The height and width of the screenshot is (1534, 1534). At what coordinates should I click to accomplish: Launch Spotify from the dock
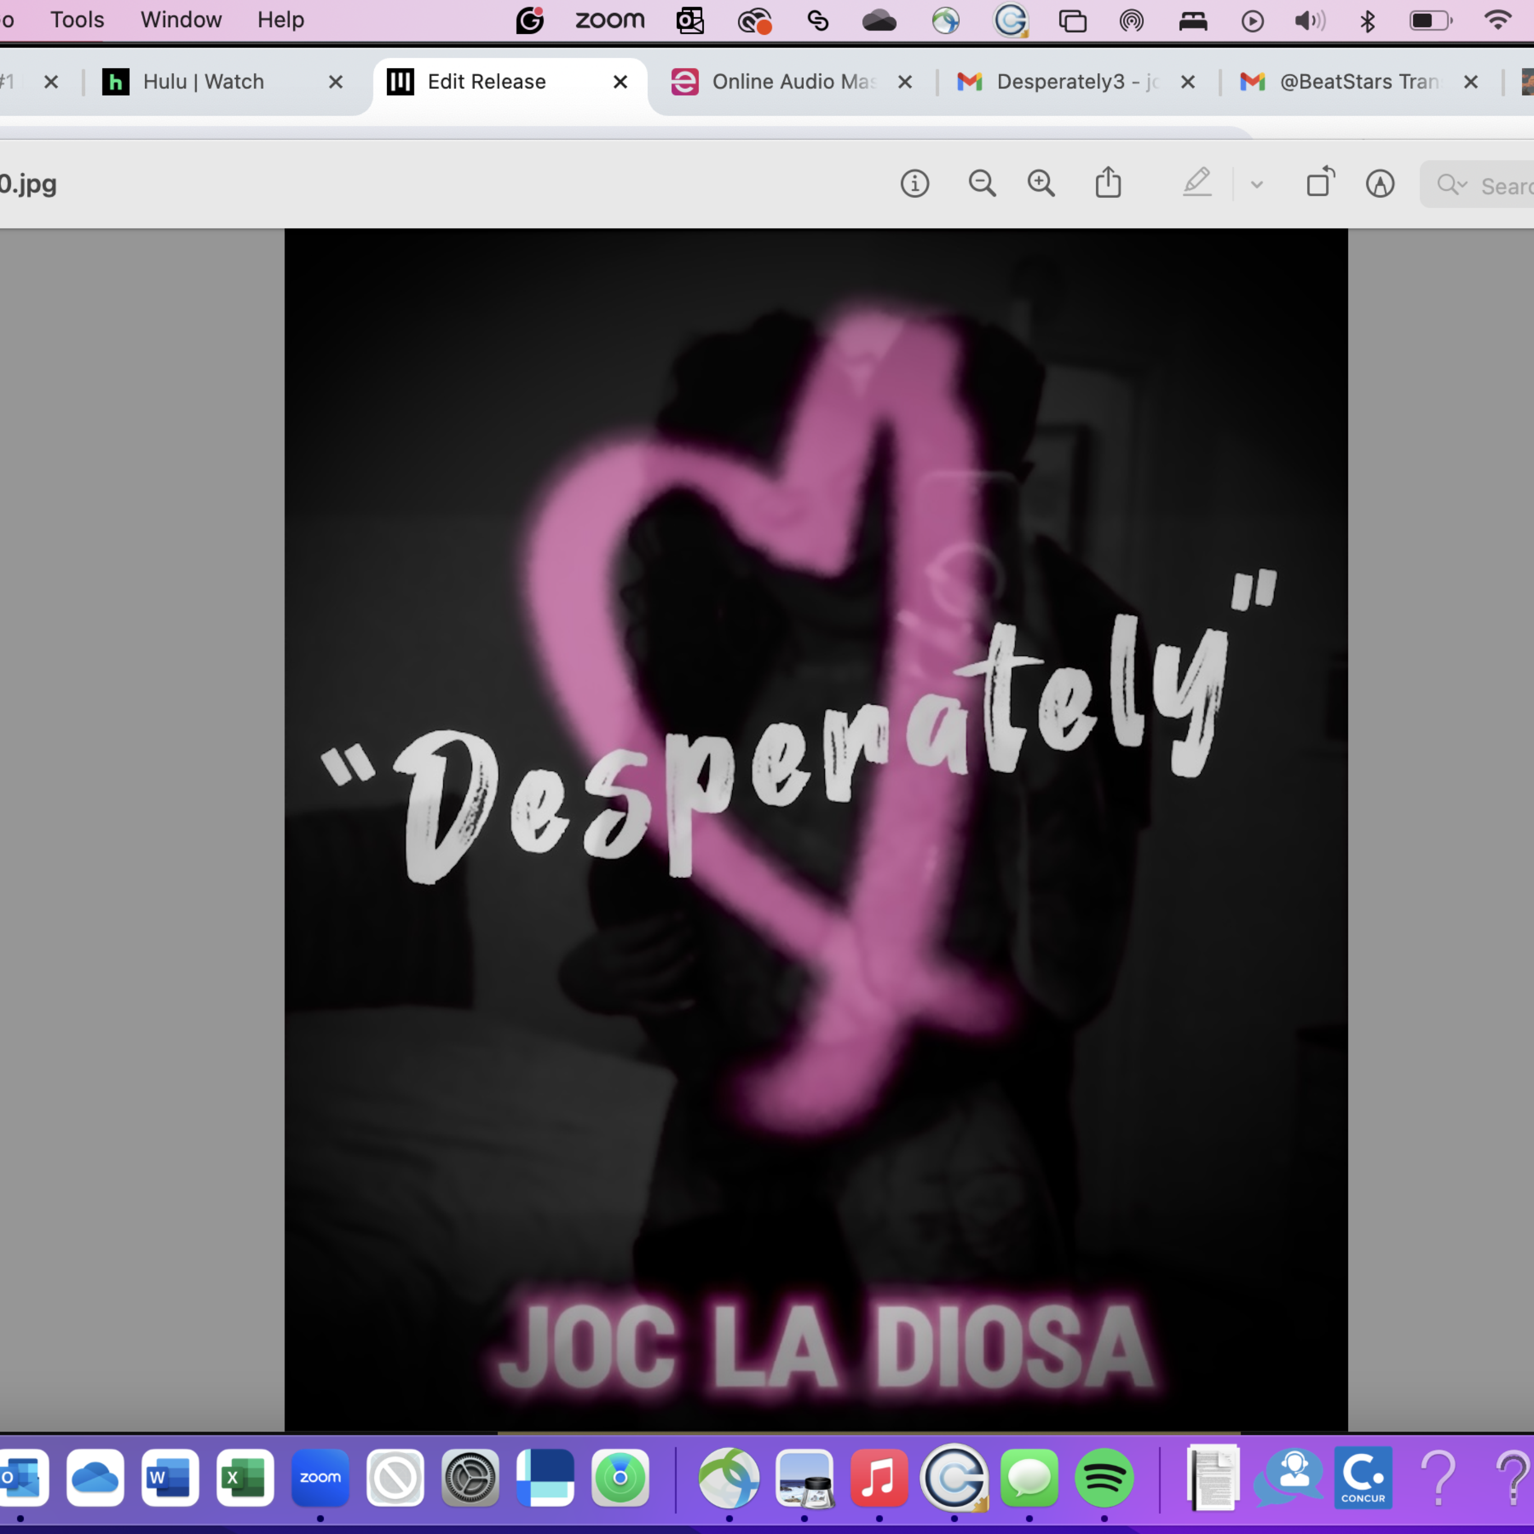pos(1103,1478)
